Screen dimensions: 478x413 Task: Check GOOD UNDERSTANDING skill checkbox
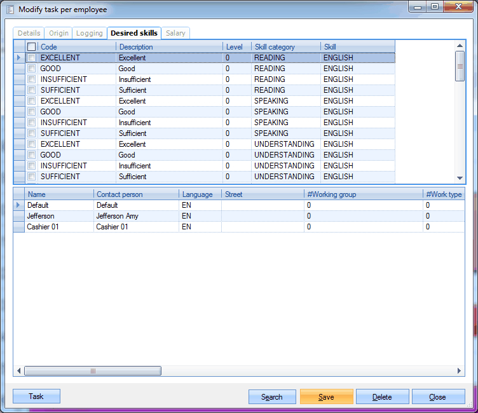point(31,155)
